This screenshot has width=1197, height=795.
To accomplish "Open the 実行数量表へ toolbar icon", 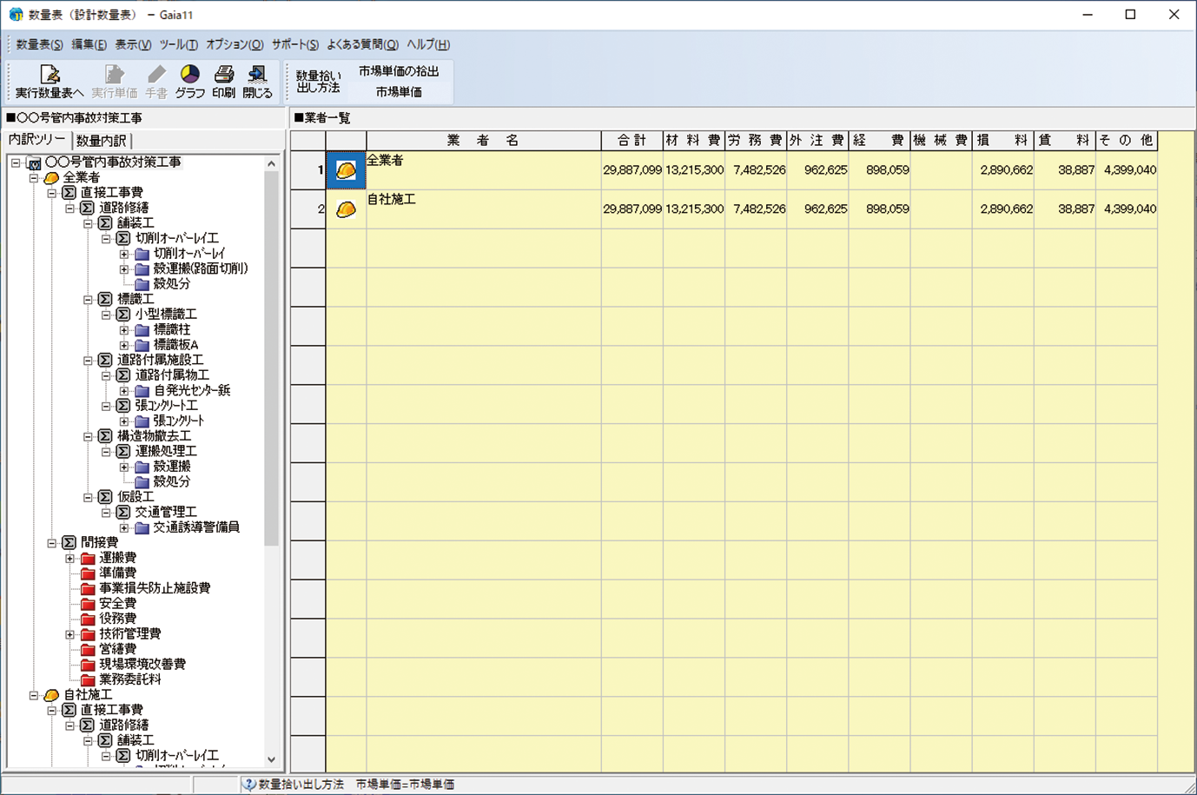I will tap(50, 82).
